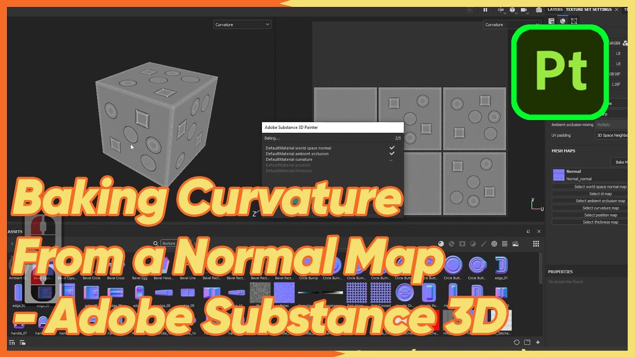Switch to the TEXTURE SET SETTINGS tab
The width and height of the screenshot is (635, 357).
tap(588, 9)
